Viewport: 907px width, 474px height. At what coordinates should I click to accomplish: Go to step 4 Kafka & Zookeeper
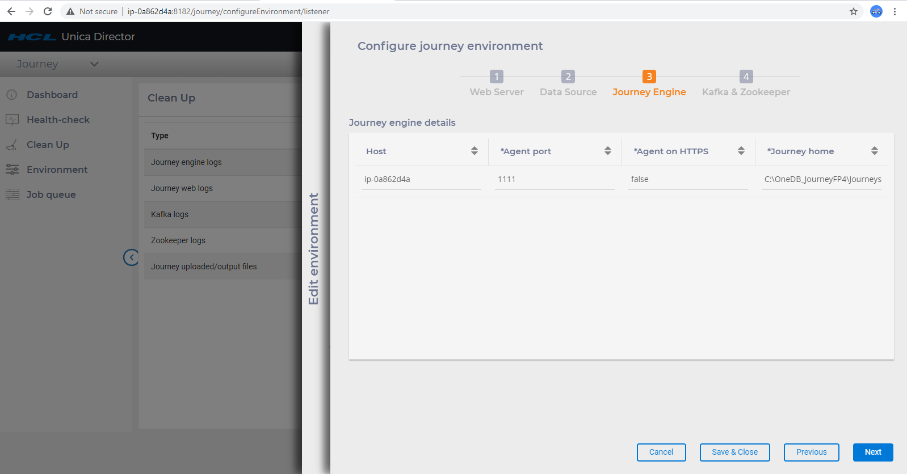click(746, 77)
